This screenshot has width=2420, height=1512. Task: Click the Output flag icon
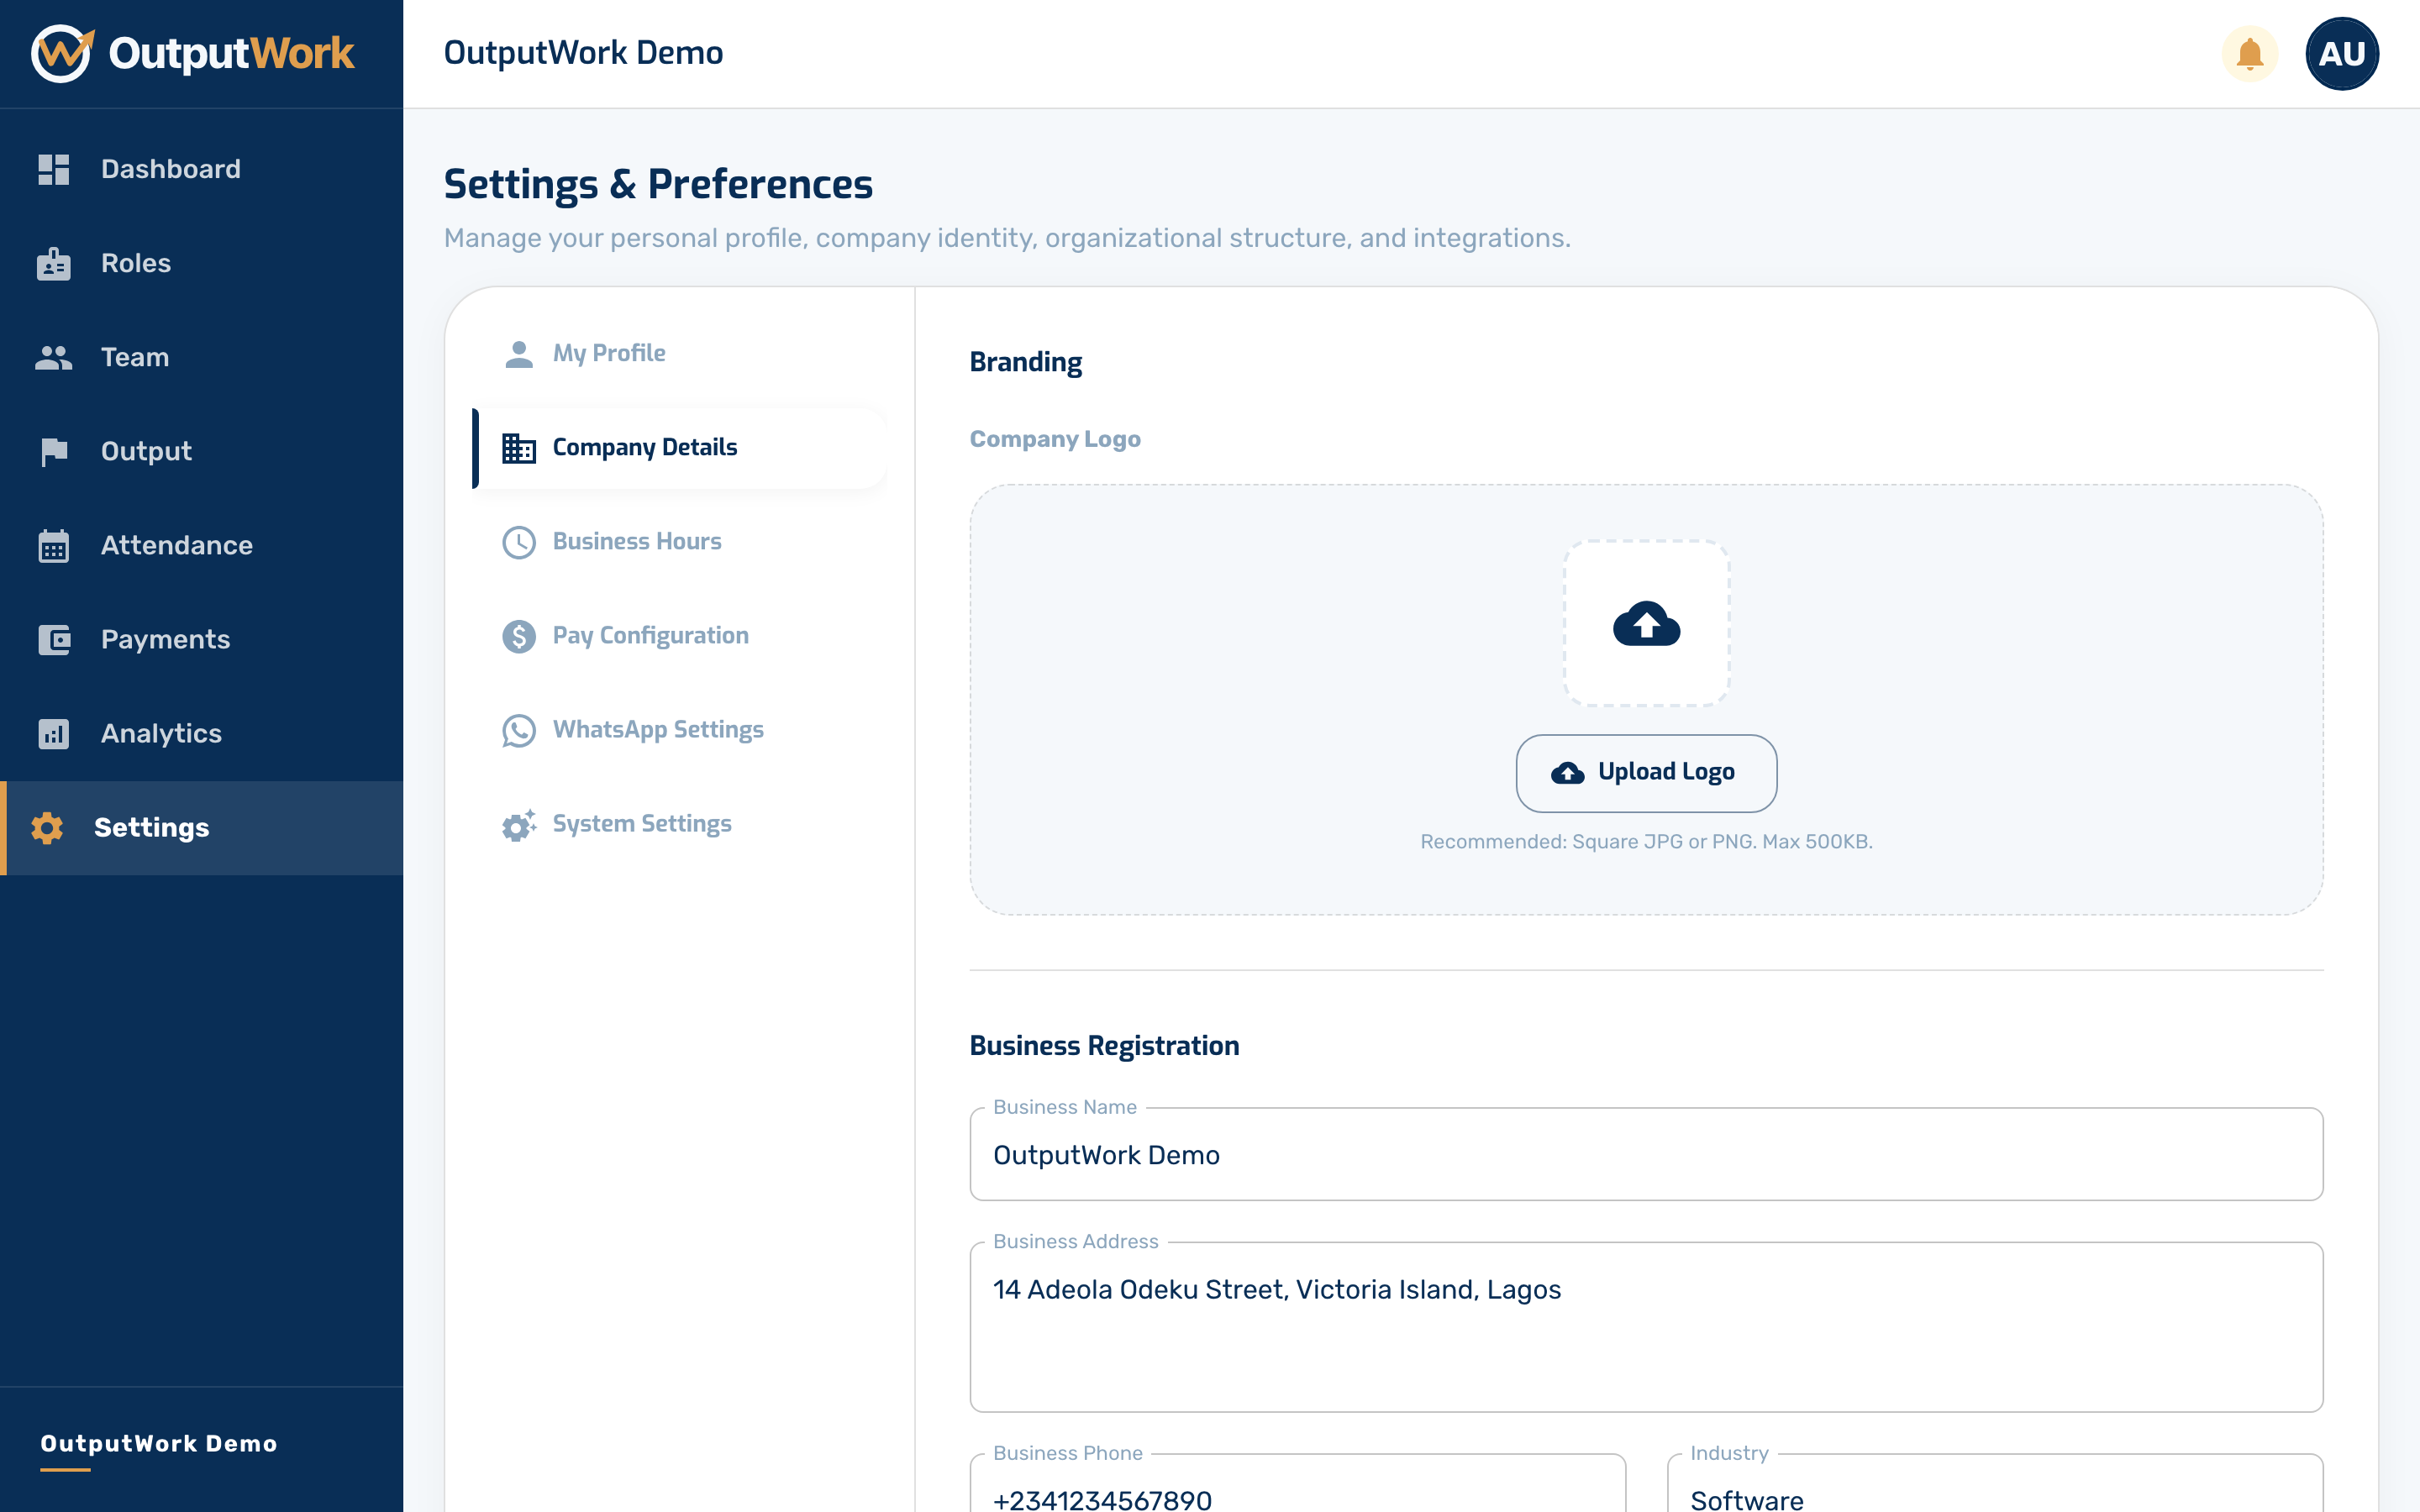(x=54, y=452)
